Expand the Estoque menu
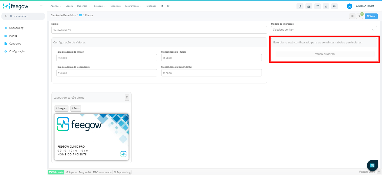This screenshot has width=382, height=175. pyautogui.click(x=100, y=6)
